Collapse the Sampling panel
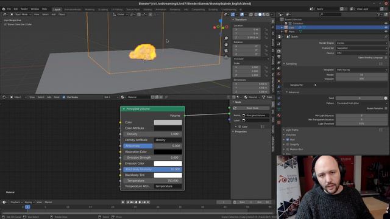 291,64
